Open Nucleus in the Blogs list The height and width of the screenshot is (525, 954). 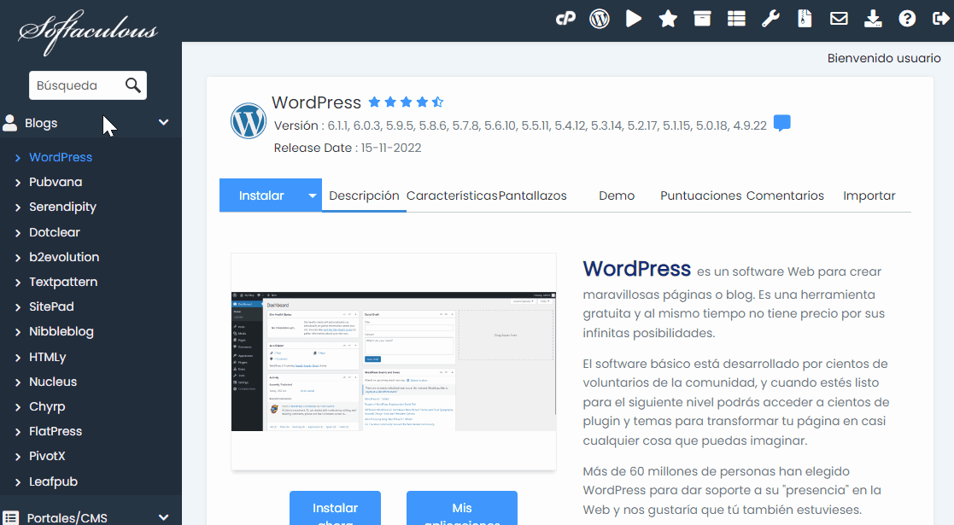click(x=53, y=382)
